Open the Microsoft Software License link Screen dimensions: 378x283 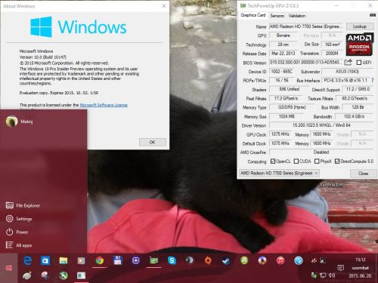[x=104, y=105]
